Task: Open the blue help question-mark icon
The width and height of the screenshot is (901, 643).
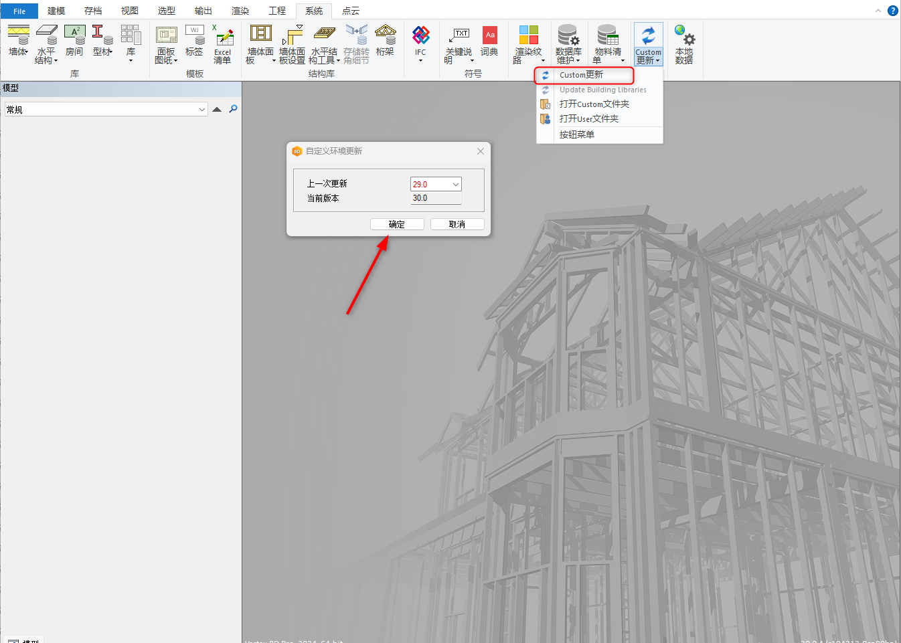Action: pos(893,11)
